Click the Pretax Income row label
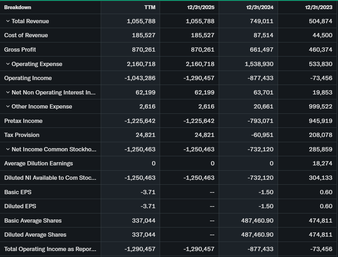The image size is (338, 257). point(23,121)
